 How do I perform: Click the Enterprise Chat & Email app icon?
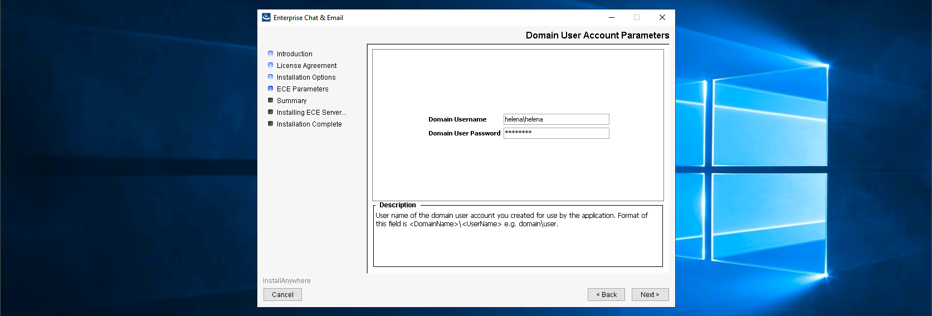266,17
